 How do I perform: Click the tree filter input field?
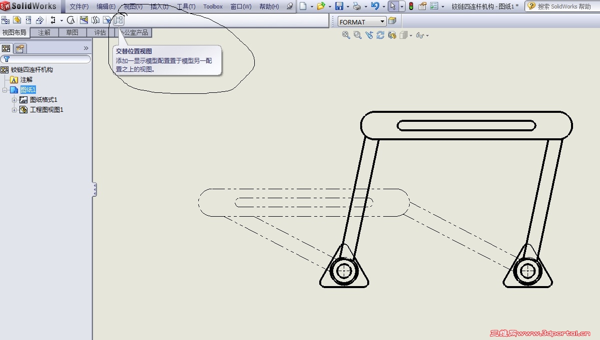tap(45, 59)
